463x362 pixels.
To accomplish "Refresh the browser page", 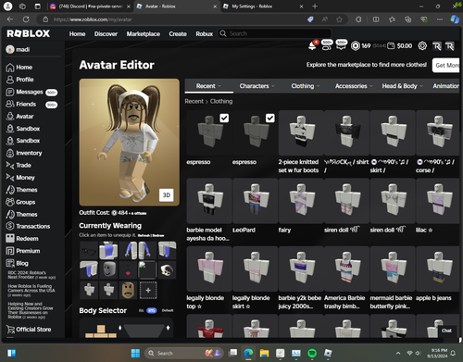I will click(x=26, y=19).
